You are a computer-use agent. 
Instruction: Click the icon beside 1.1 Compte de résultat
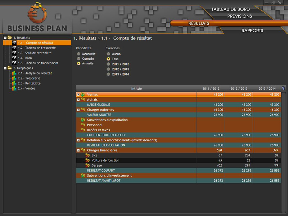[x=14, y=43]
